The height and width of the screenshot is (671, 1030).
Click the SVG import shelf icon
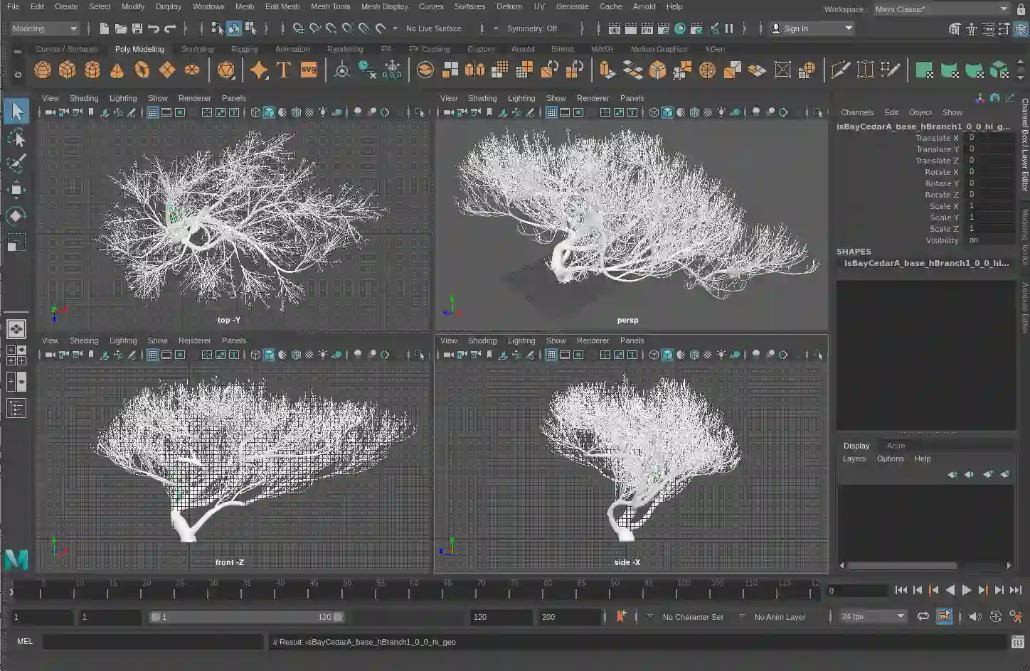309,70
